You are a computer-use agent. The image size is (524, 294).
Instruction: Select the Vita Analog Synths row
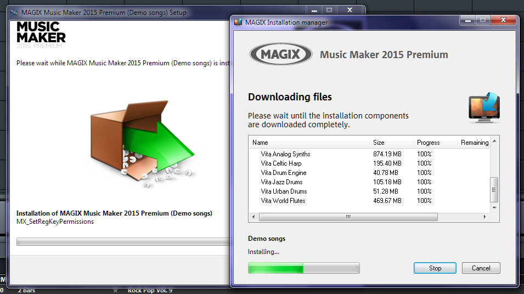pyautogui.click(x=369, y=154)
